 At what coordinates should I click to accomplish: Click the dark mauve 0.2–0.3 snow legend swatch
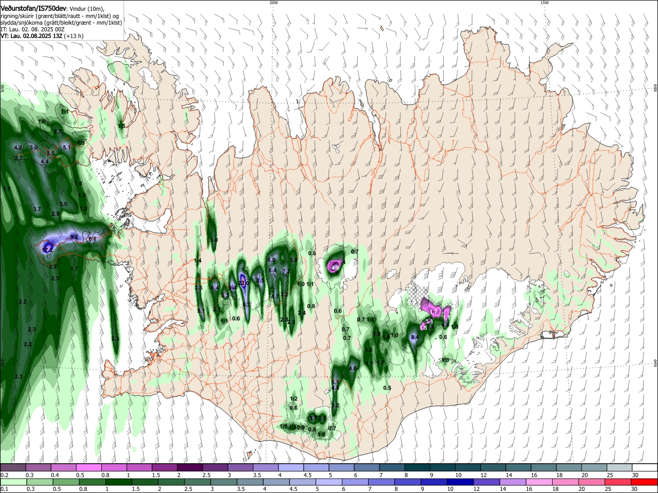pos(13,468)
